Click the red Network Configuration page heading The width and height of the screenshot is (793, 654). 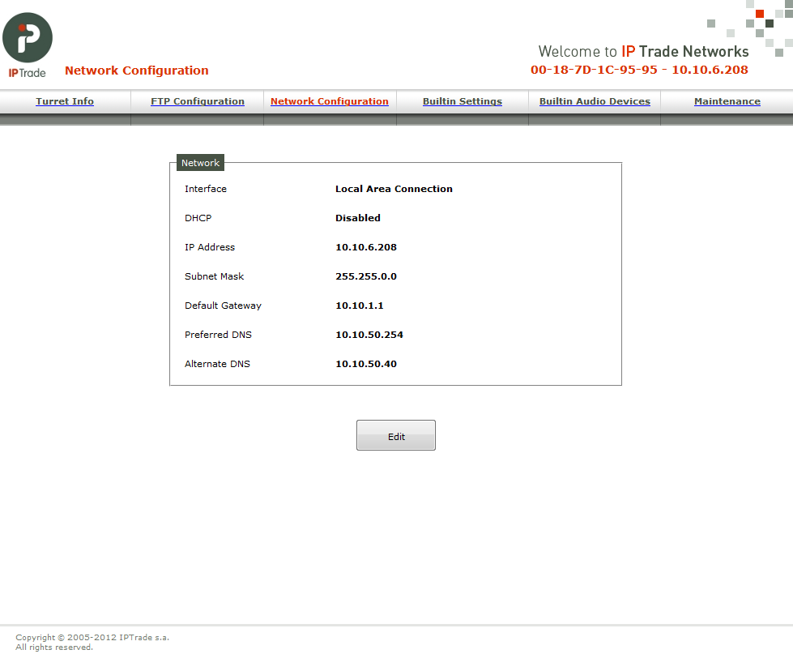pos(137,71)
